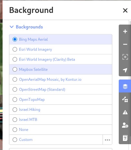Viewport: 131px width, 150px height.
Task: Click the geolocate arrow icon
Action: (x=125, y=70)
